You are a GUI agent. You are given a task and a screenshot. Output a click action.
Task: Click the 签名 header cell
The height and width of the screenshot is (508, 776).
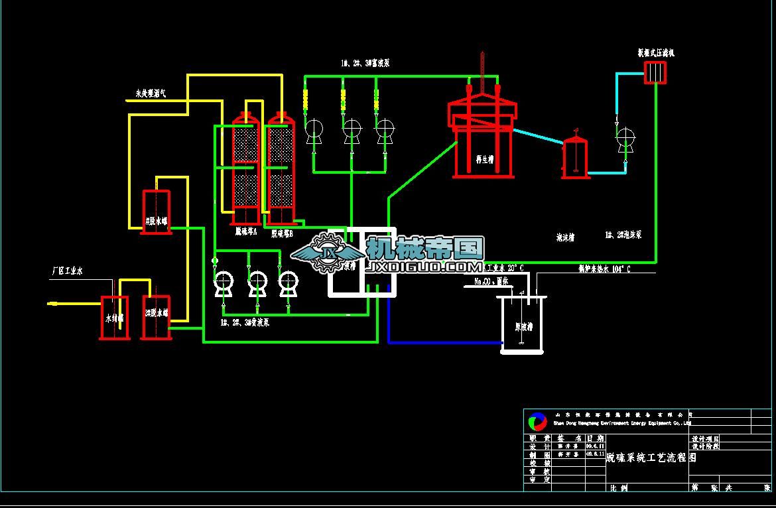pyautogui.click(x=570, y=438)
